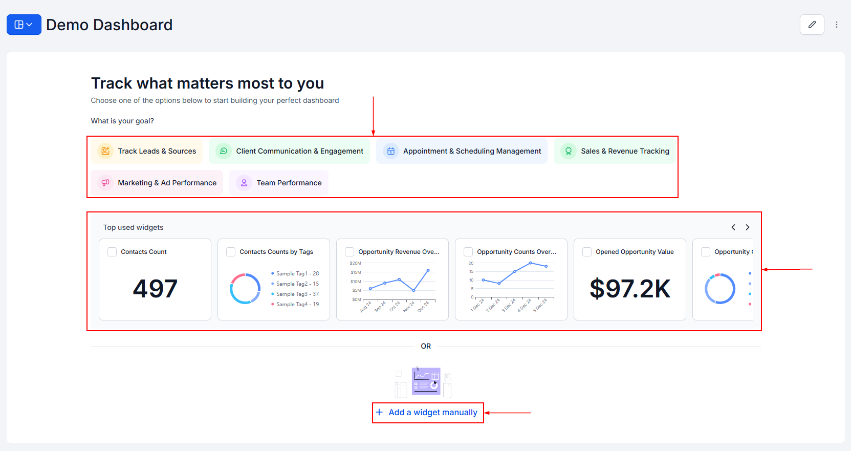Open the three-dot more options menu
This screenshot has height=451, width=851.
(837, 25)
